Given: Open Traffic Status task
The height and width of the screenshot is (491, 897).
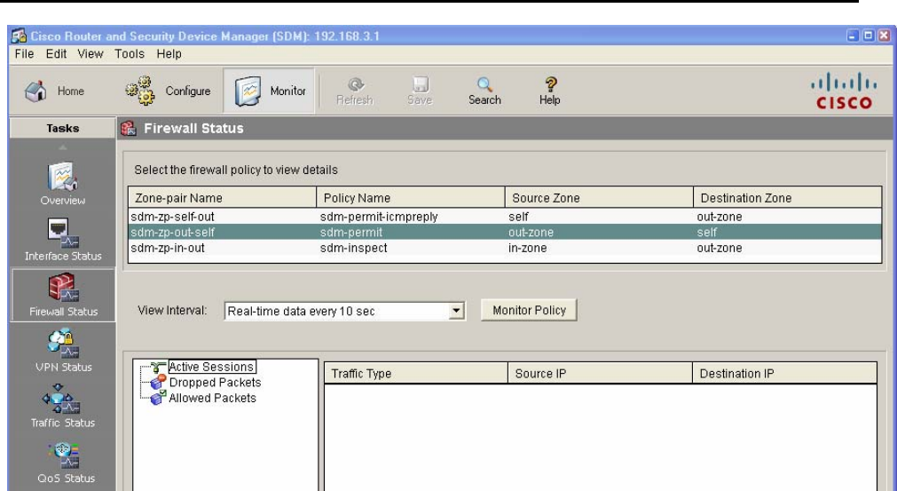Looking at the screenshot, I should [63, 407].
